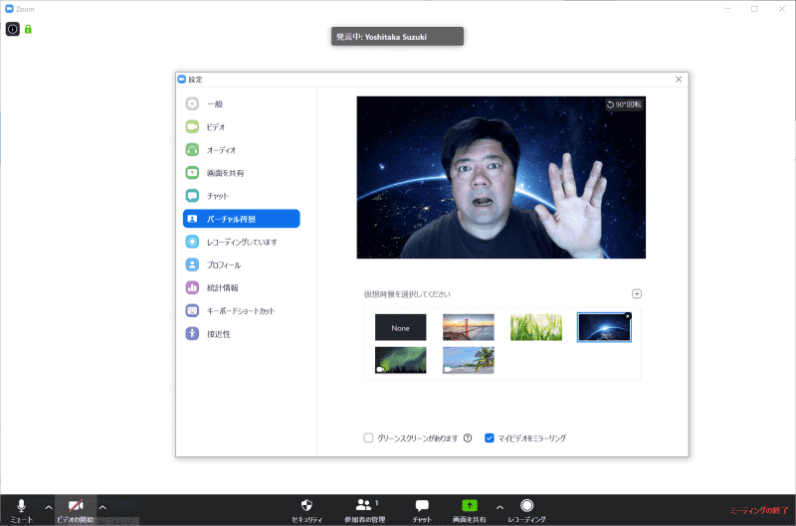
Task: Open the レコーディングしています settings tab
Action: [241, 242]
